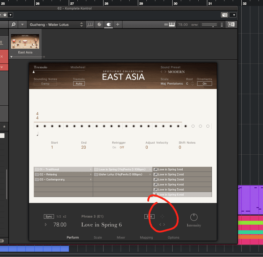The height and width of the screenshot is (257, 263).
Task: Click the user icon in left sidebar
Action: [1, 43]
